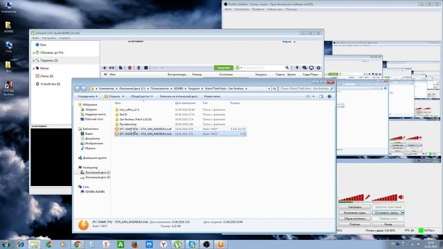This screenshot has height=249, width=443.
Task: Open the Файл menu in uTorrent
Action: [35, 38]
